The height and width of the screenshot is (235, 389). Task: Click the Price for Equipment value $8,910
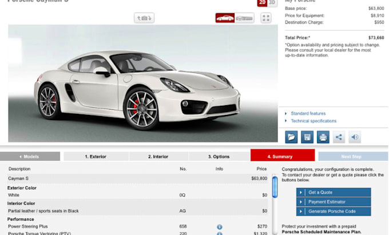point(378,15)
